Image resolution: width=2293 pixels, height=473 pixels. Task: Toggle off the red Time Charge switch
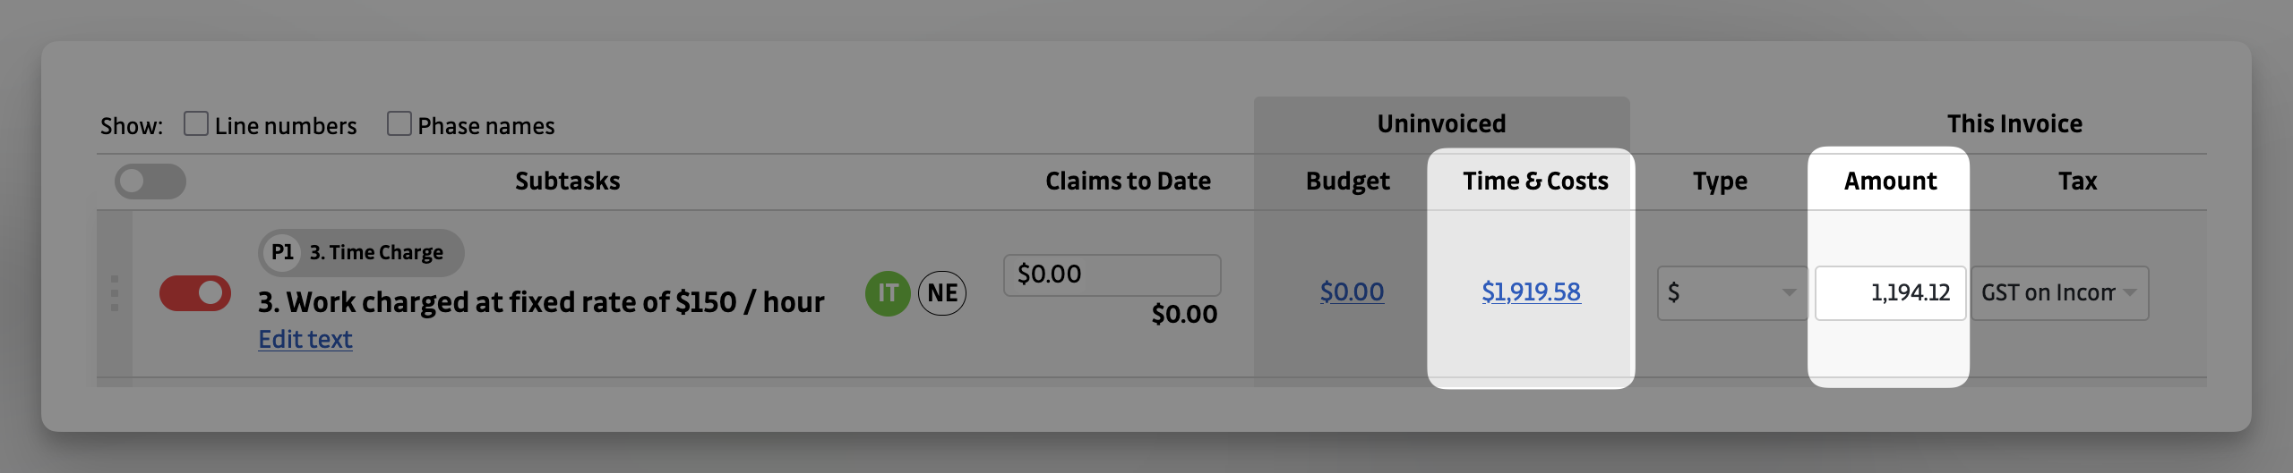click(195, 293)
